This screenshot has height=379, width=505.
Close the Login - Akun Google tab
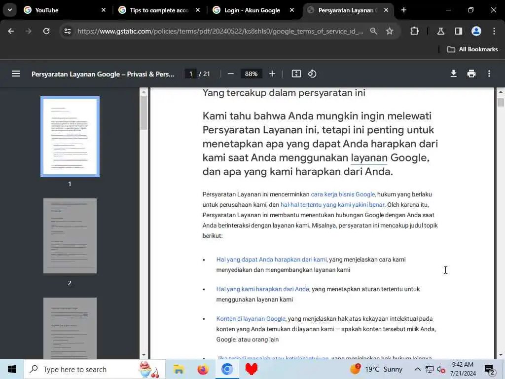pos(292,10)
